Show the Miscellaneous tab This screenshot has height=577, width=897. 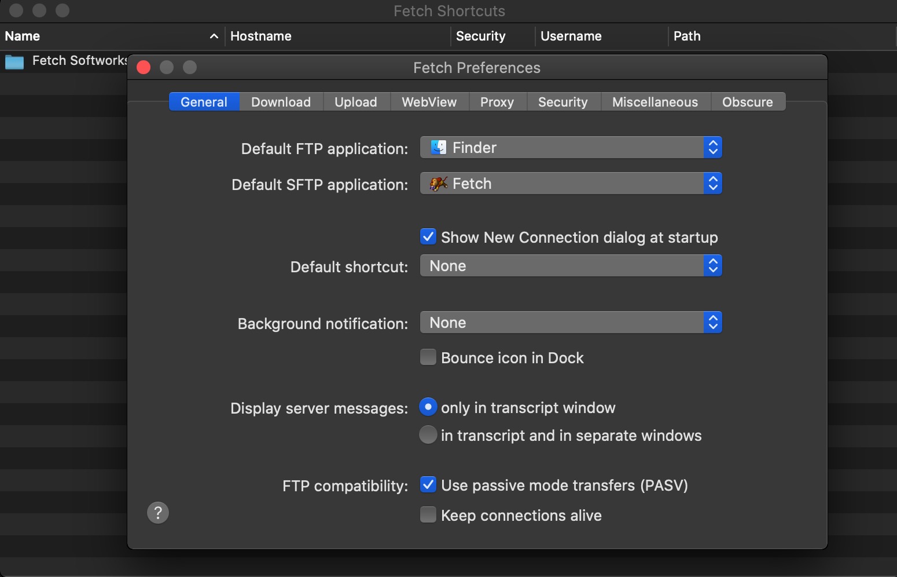click(x=655, y=102)
